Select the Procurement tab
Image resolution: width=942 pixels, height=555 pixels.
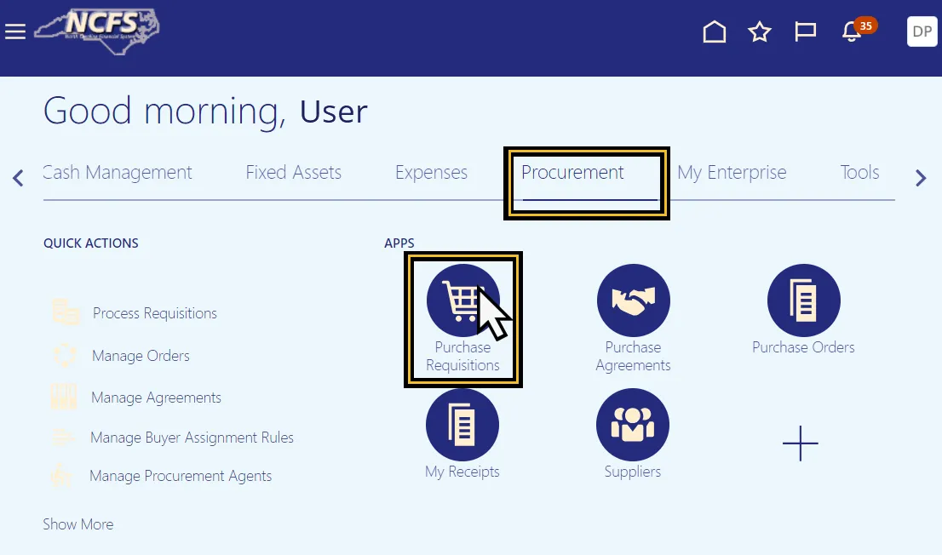tap(572, 173)
